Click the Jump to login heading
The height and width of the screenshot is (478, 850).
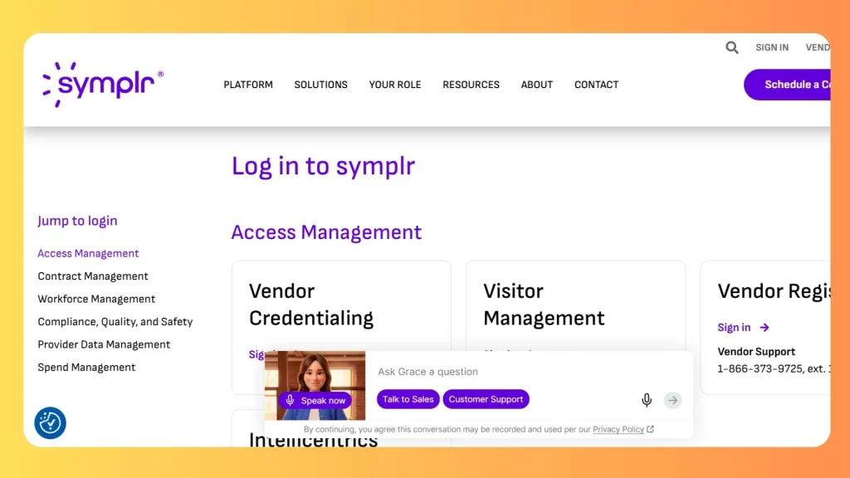click(77, 221)
